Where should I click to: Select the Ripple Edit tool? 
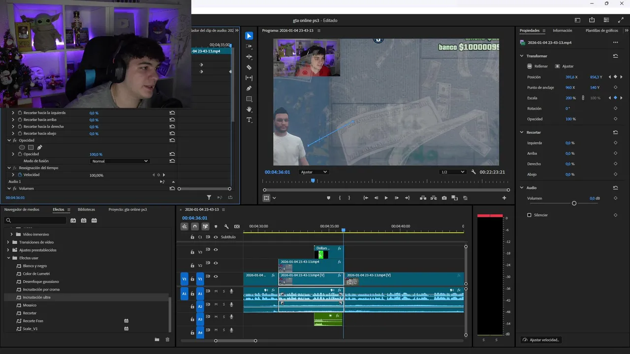point(249,57)
